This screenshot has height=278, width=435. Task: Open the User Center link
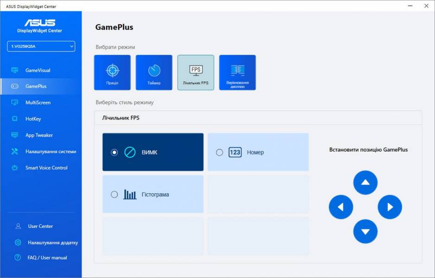click(x=40, y=226)
